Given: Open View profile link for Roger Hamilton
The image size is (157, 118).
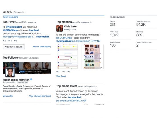Looking at the screenshot, I should (x=8, y=96).
